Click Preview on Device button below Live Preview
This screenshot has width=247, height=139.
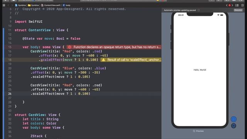(233, 126)
